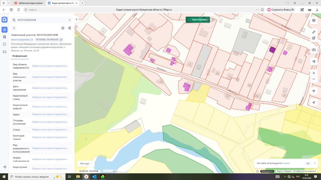Screen dimensions: 321x180
Task: Click "Войдите или зарегистрируйтесь" next to Адрес
Action: pos(50,114)
